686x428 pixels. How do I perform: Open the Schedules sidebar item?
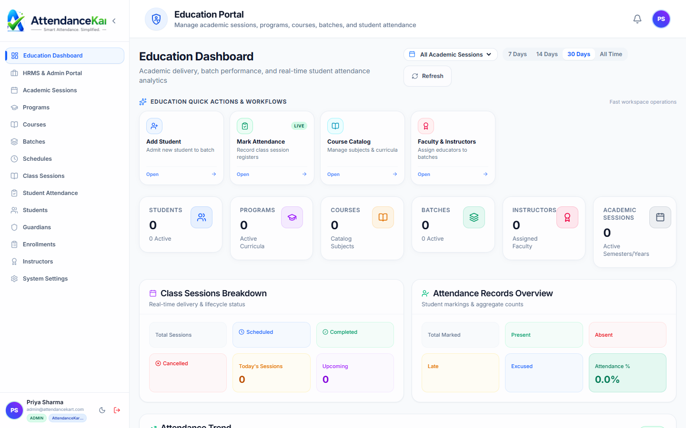[x=65, y=159]
